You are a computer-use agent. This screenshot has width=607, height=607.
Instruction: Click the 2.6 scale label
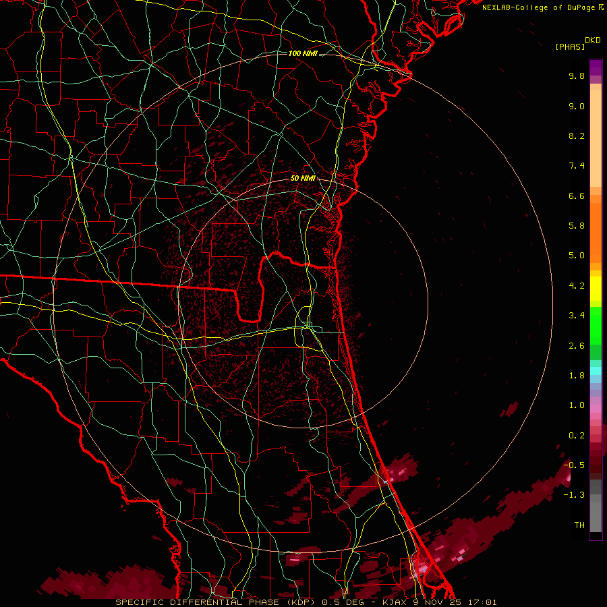click(577, 346)
